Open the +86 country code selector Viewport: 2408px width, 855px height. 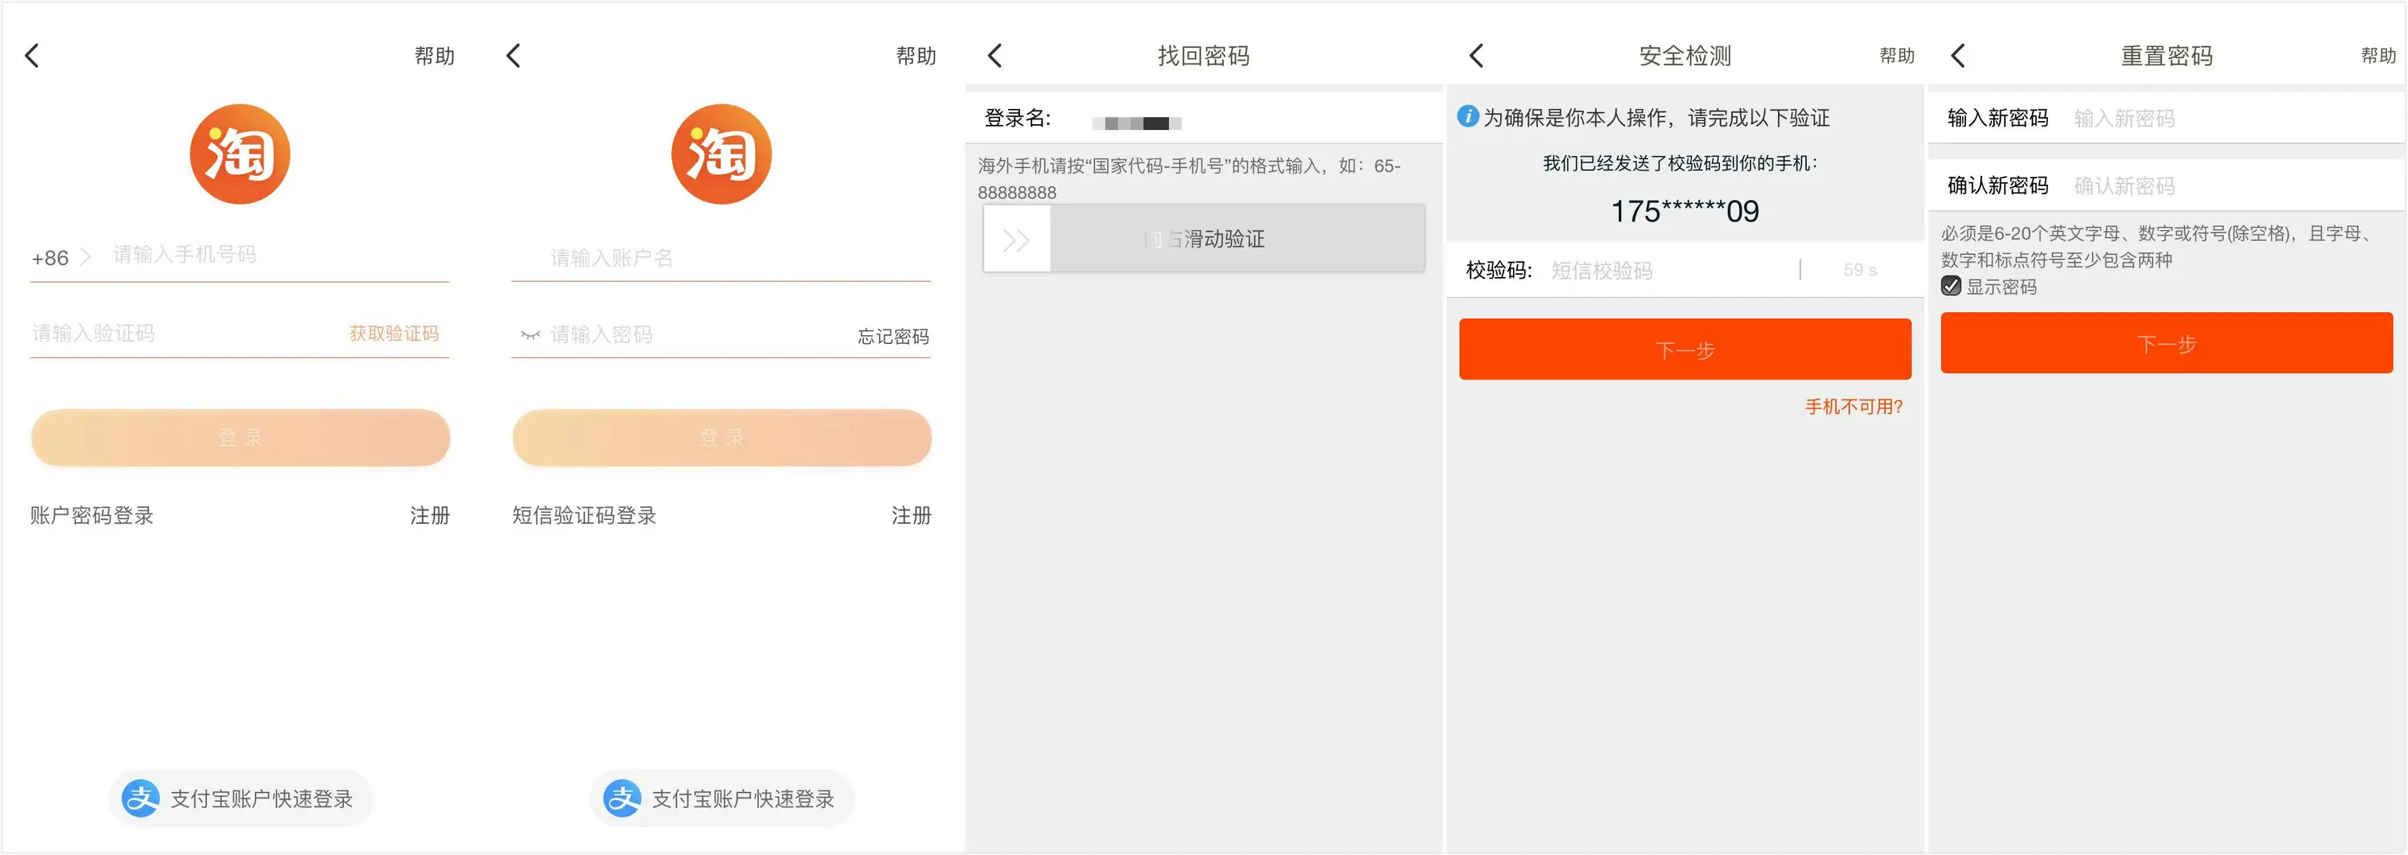point(60,257)
